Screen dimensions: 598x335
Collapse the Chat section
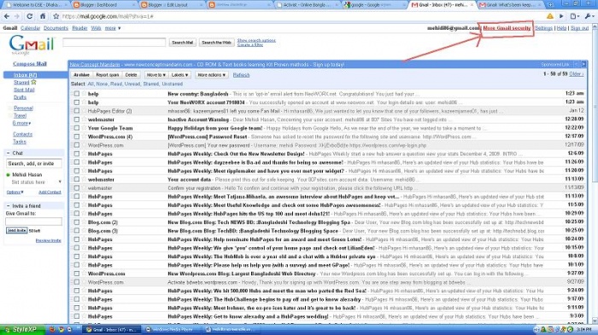pyautogui.click(x=8, y=153)
